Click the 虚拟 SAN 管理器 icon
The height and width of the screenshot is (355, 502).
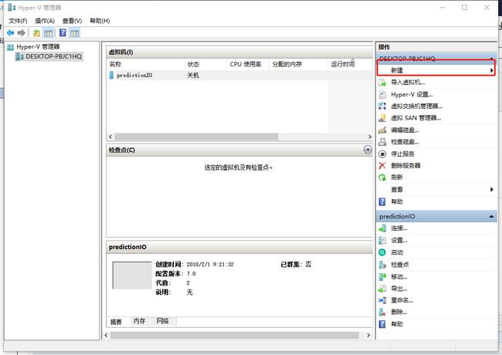click(382, 118)
